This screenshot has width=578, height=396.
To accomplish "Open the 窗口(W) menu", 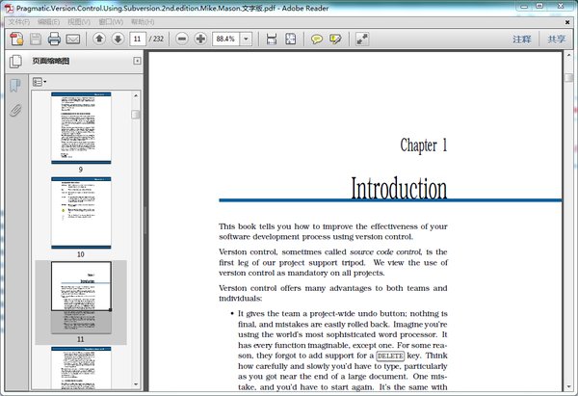I will point(111,22).
